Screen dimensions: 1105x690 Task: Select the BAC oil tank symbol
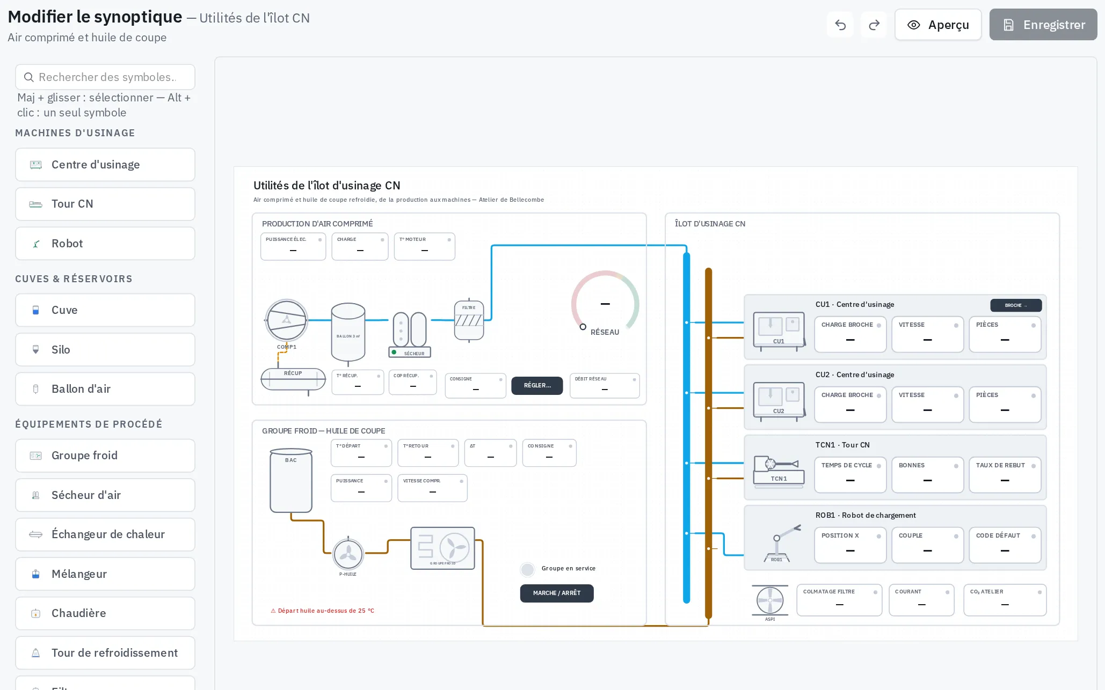291,480
